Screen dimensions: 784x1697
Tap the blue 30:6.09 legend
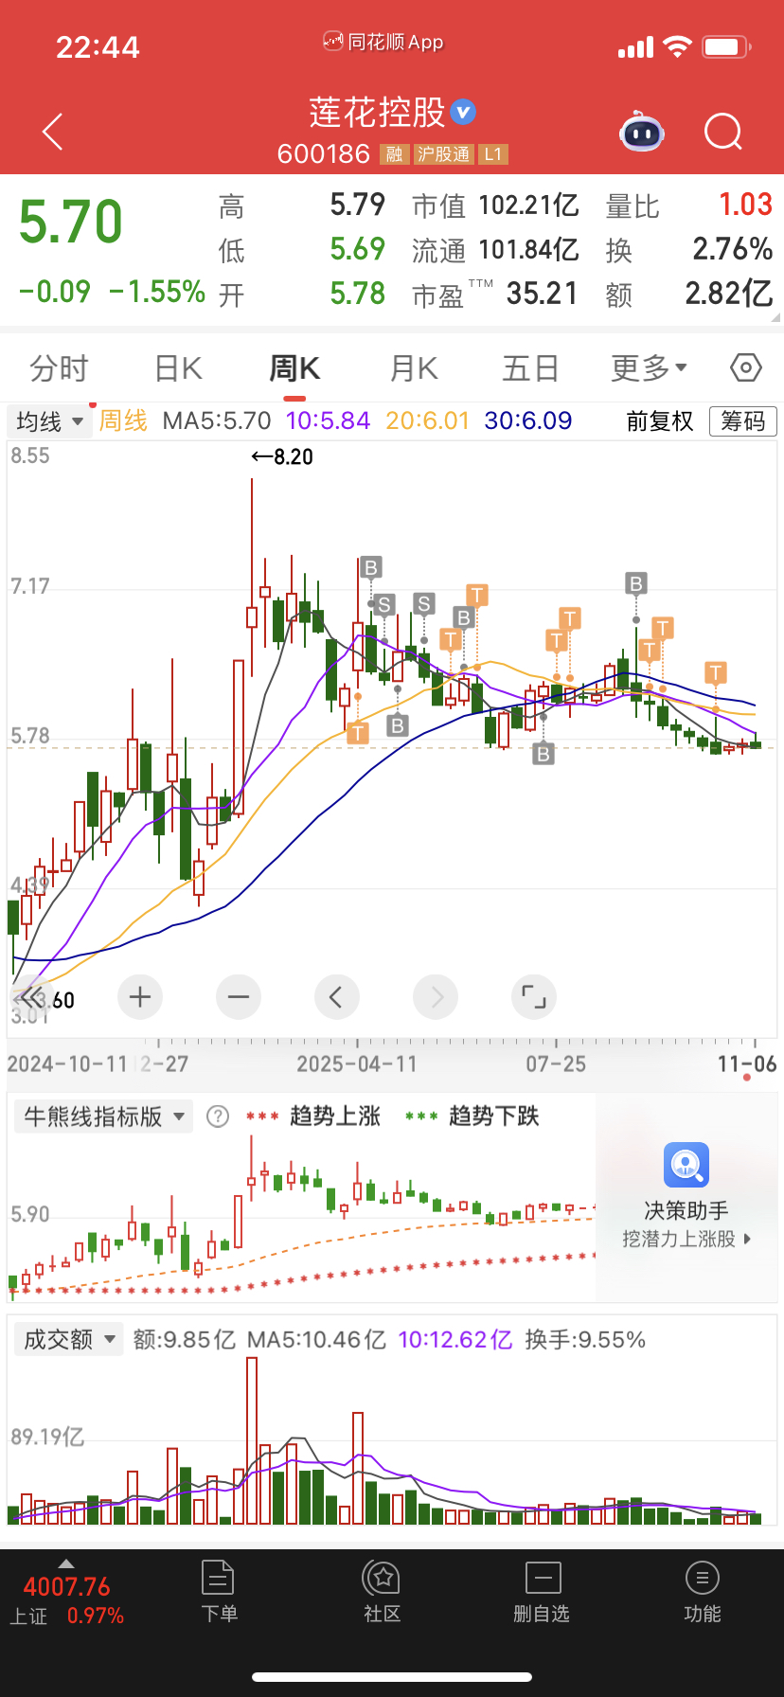coord(527,420)
